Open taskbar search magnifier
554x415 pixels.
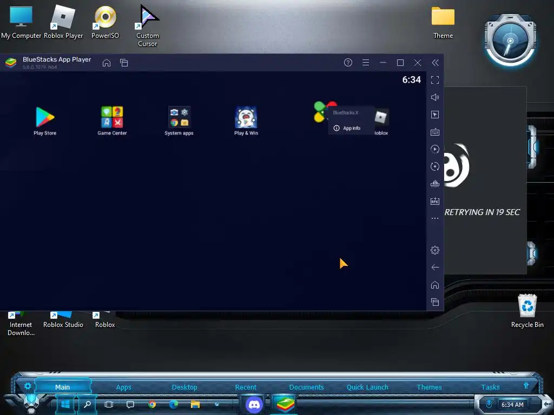tap(87, 404)
